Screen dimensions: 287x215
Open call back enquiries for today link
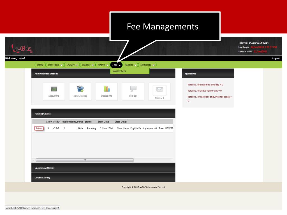pos(210,99)
